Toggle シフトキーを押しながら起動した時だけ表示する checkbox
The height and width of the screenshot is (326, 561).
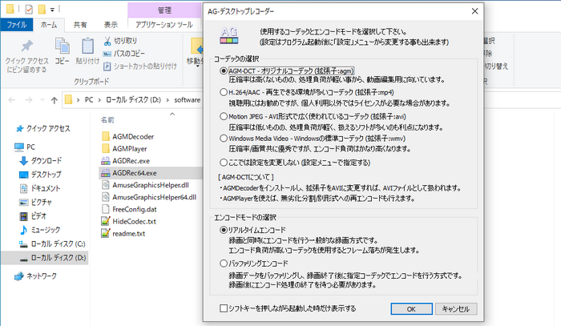[x=224, y=308]
